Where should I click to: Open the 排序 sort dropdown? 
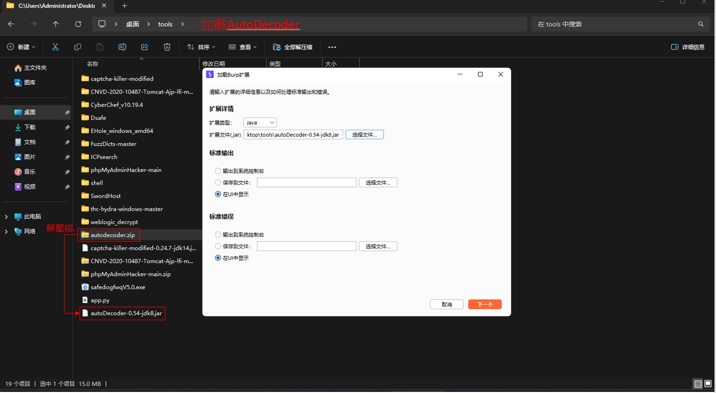pos(201,47)
